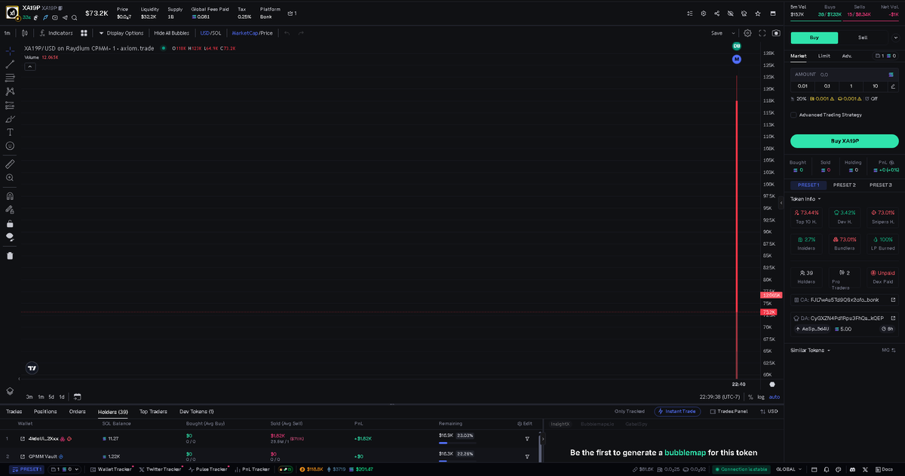The image size is (905, 476).
Task: Open the object tree layers icon
Action: click(10, 391)
